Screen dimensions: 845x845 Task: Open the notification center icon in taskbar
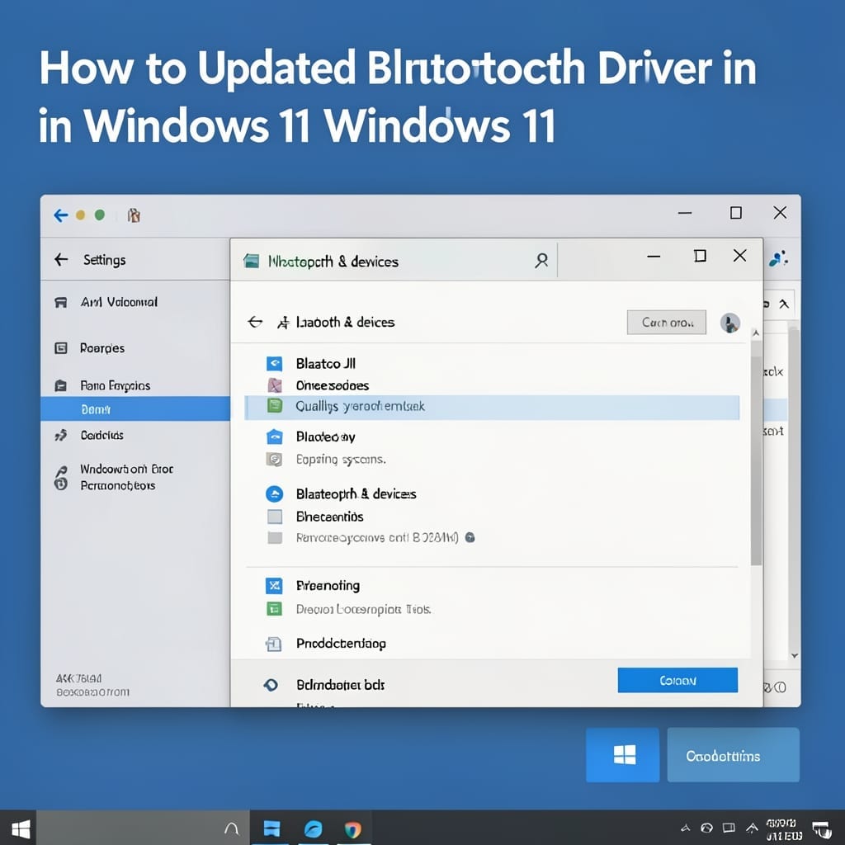[x=822, y=828]
